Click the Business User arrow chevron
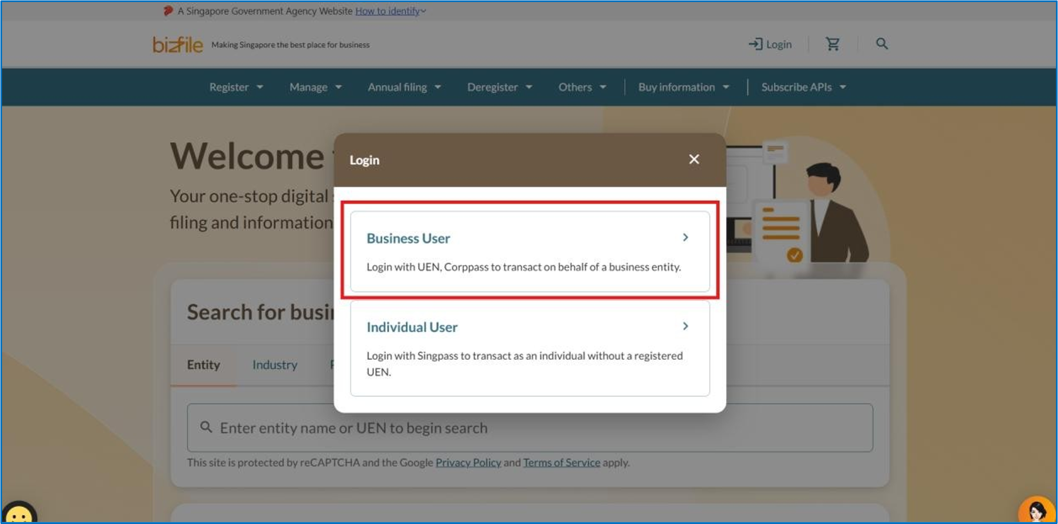1058x524 pixels. pyautogui.click(x=685, y=237)
